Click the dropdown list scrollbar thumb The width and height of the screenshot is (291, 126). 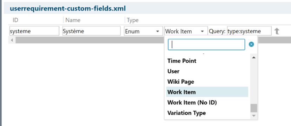pyautogui.click(x=254, y=108)
